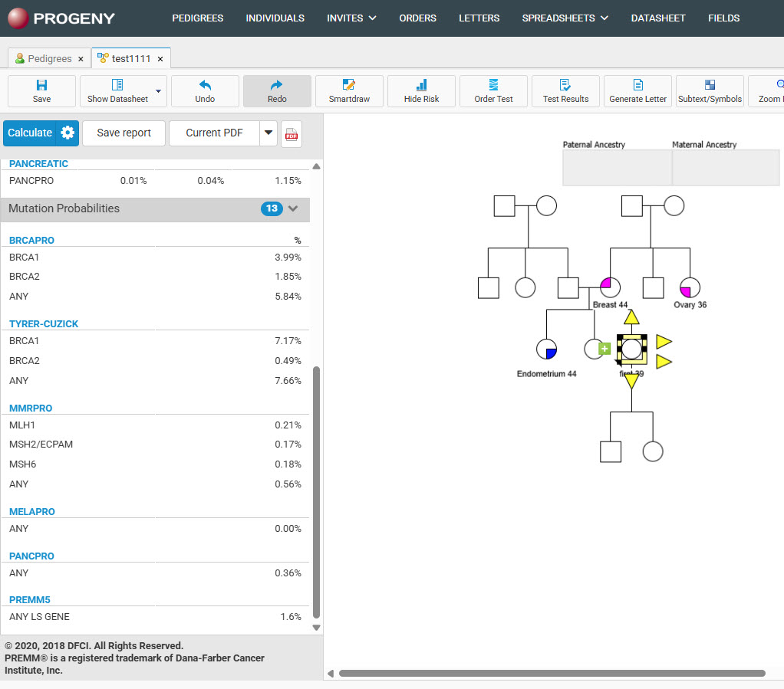
Task: Expand the Show Datasheet dropdown arrow
Action: click(x=159, y=91)
